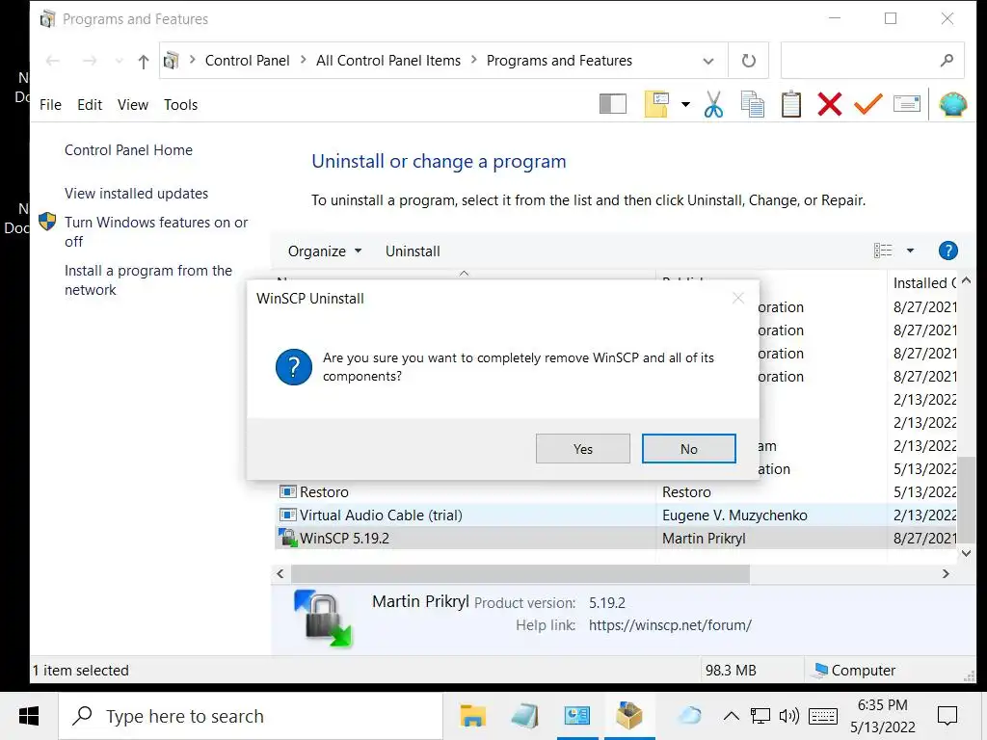Show hidden system tray icons
Image resolution: width=987 pixels, height=740 pixels.
[x=731, y=716]
